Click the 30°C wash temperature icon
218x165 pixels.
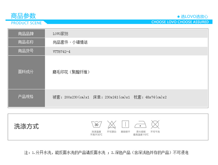click(97, 124)
